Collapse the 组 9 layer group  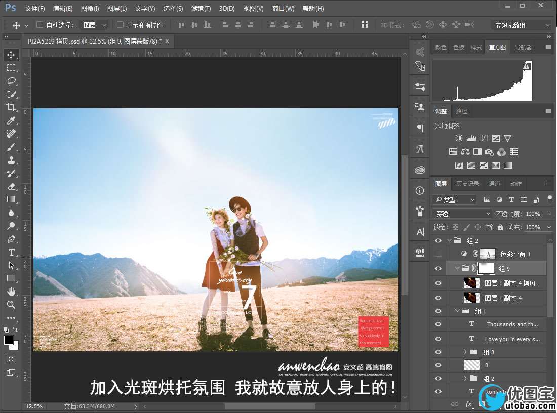pos(457,268)
